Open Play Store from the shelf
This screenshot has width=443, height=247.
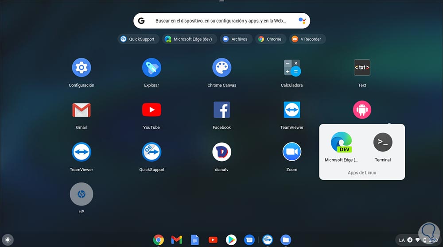click(231, 240)
